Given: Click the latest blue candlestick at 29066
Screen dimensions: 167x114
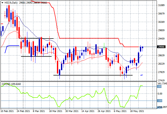Looking at the screenshot, I should click(x=143, y=47).
